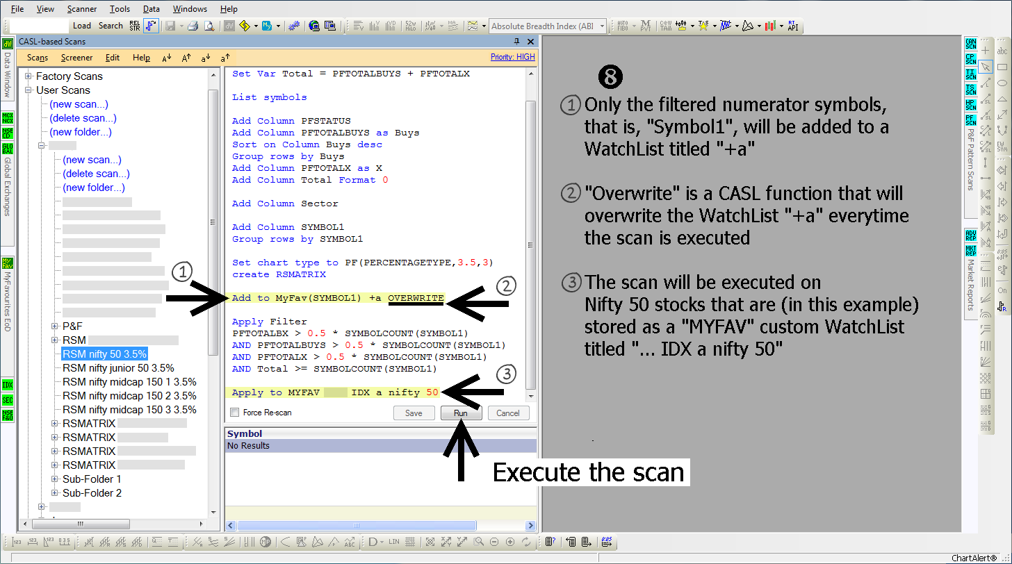This screenshot has height=564, width=1012.
Task: Select RSM nifty junior 50 3.5% scan
Action: coord(118,368)
